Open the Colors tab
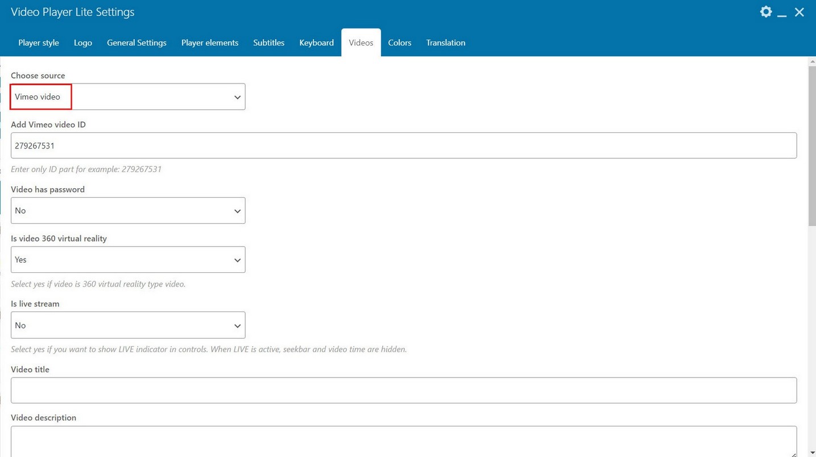 400,43
